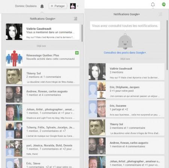Open Valérie Gaudreault mention notification in left panel

point(43,32)
